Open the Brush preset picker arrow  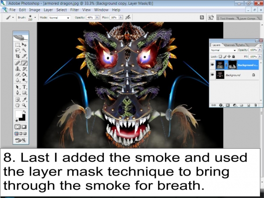35,17
